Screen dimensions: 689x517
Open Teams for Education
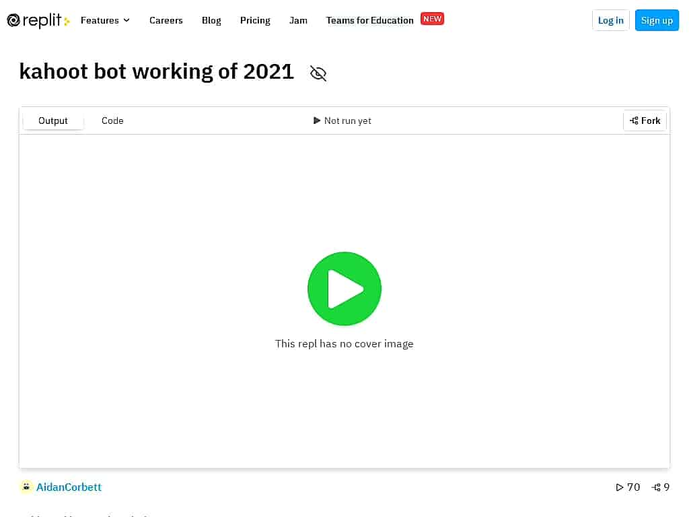369,20
